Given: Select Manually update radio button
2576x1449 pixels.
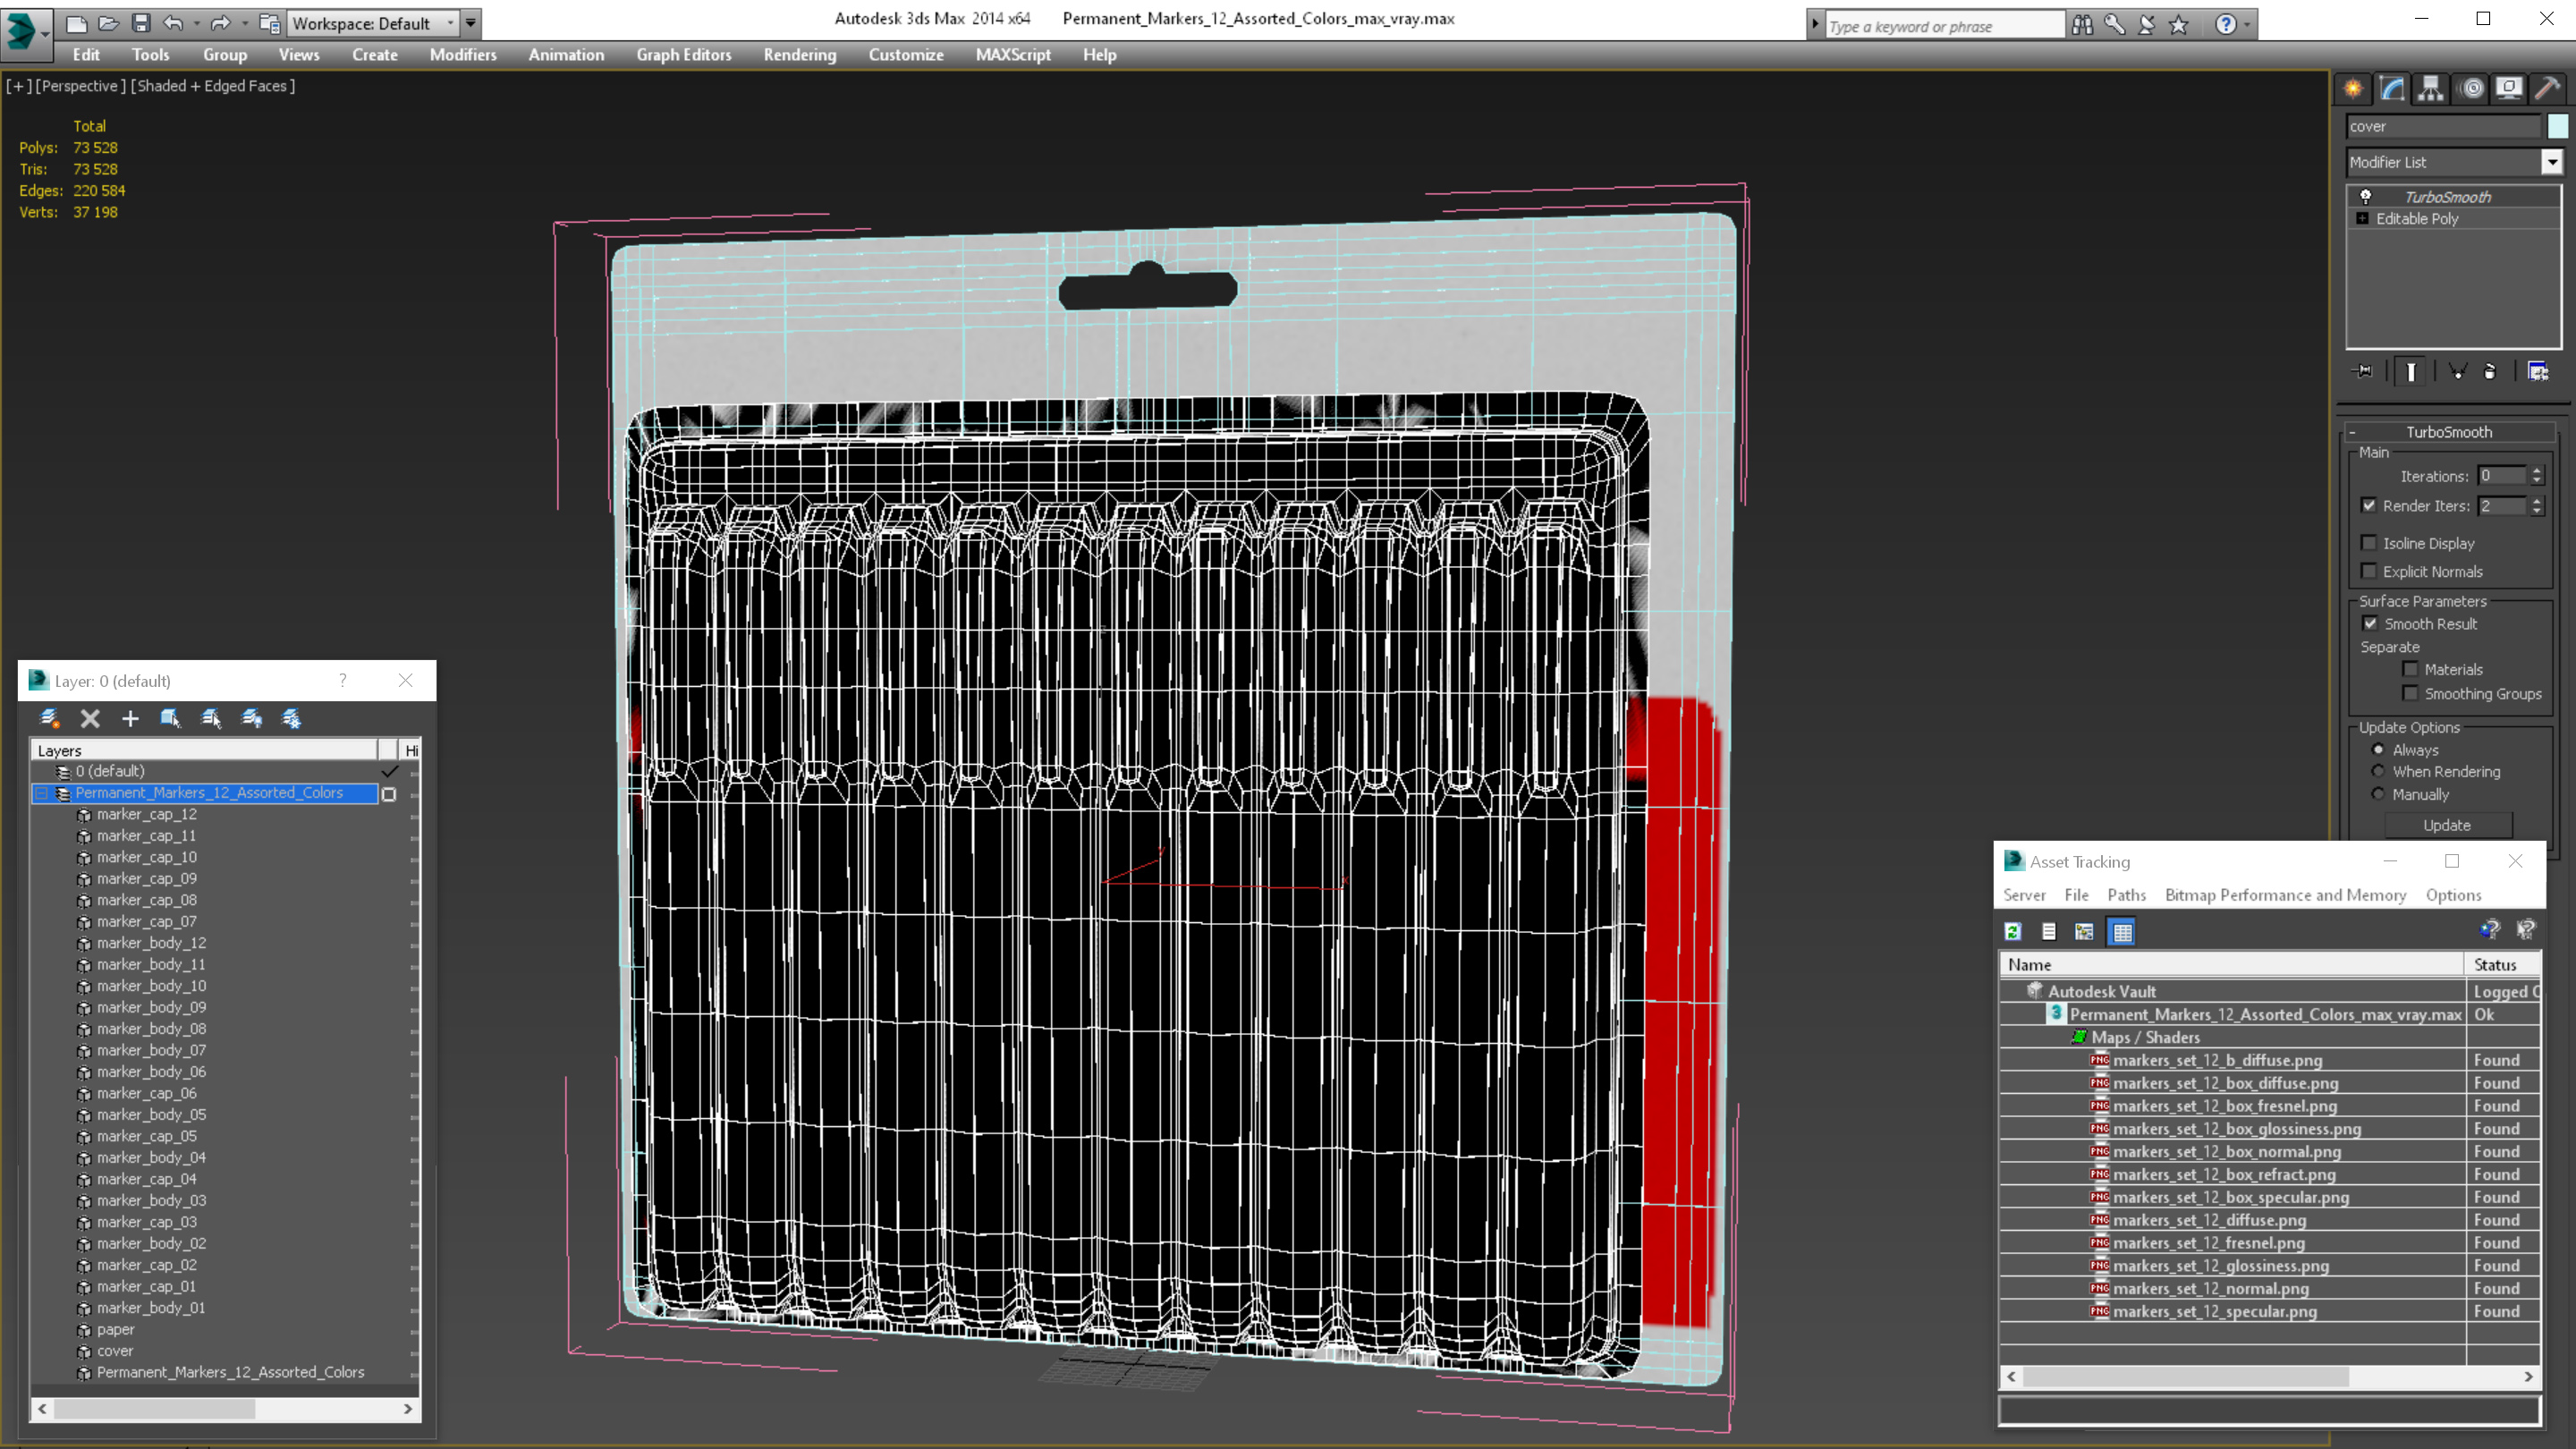Looking at the screenshot, I should point(2378,794).
